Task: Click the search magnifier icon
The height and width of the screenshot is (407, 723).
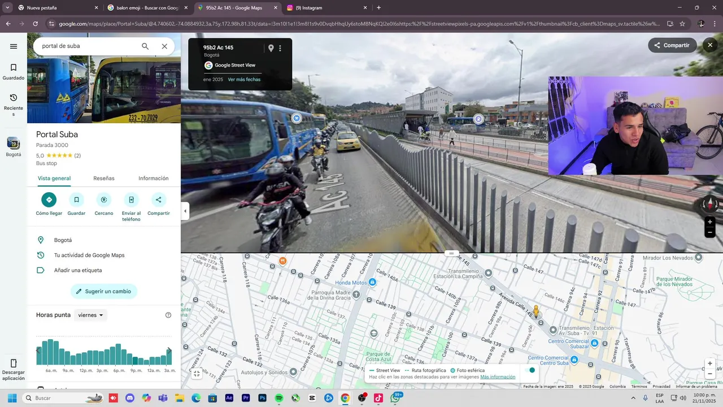Action: (x=145, y=46)
